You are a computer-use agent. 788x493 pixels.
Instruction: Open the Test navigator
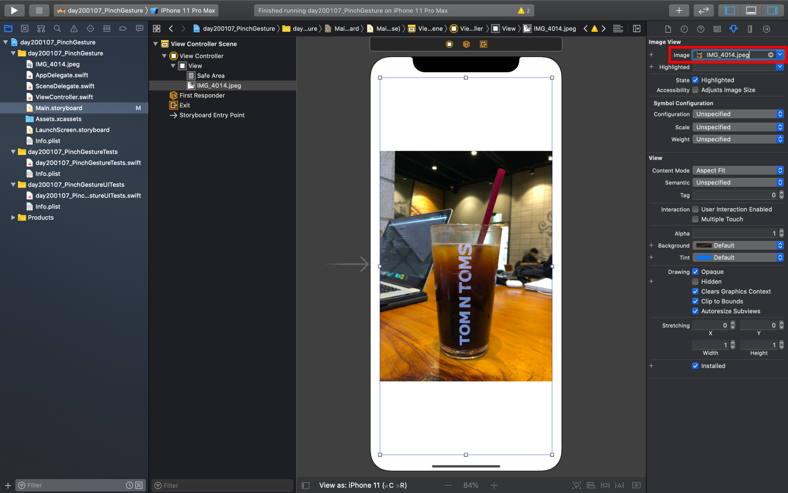[x=90, y=28]
